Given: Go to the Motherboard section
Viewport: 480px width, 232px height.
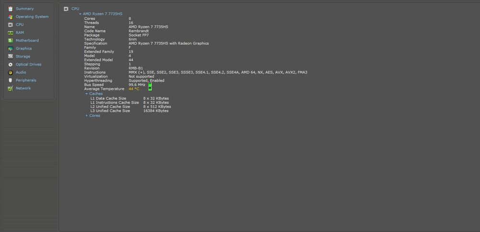Looking at the screenshot, I should (27, 40).
